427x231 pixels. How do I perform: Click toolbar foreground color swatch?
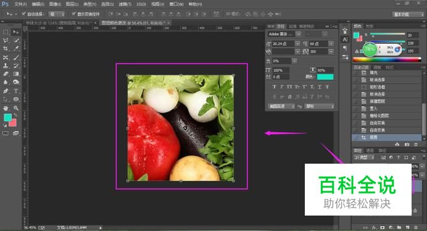(x=7, y=117)
